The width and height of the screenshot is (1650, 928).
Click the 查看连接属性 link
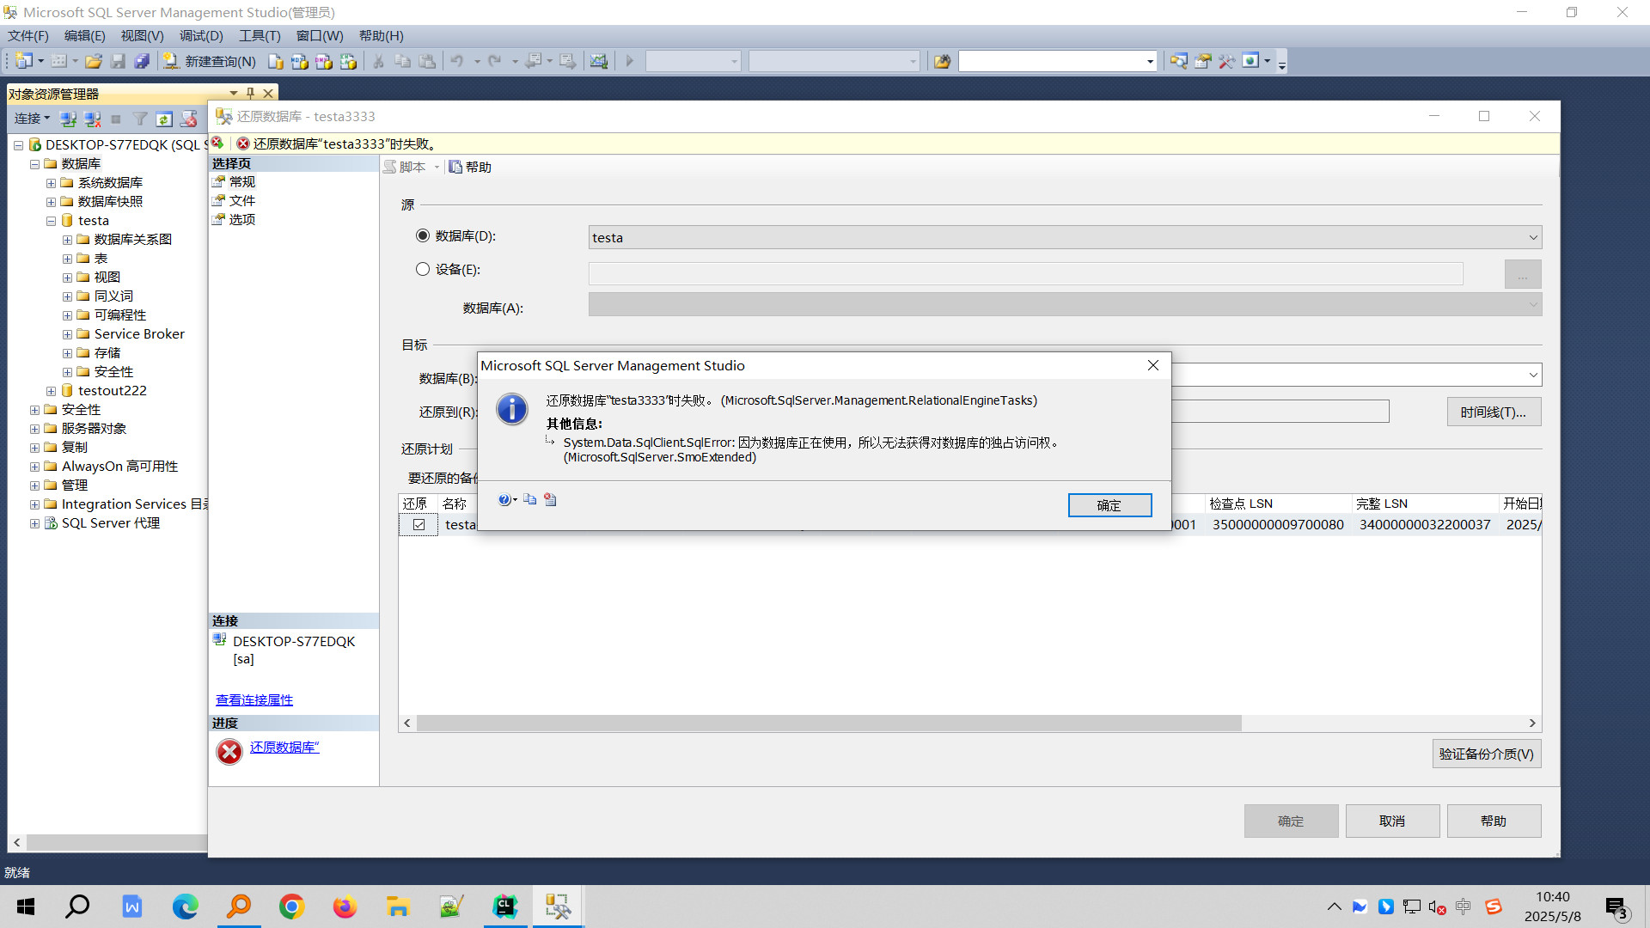[x=254, y=699]
